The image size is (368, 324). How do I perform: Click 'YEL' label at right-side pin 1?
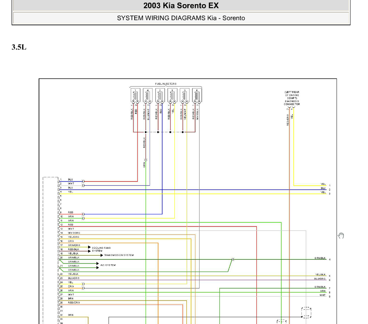pyautogui.click(x=323, y=184)
